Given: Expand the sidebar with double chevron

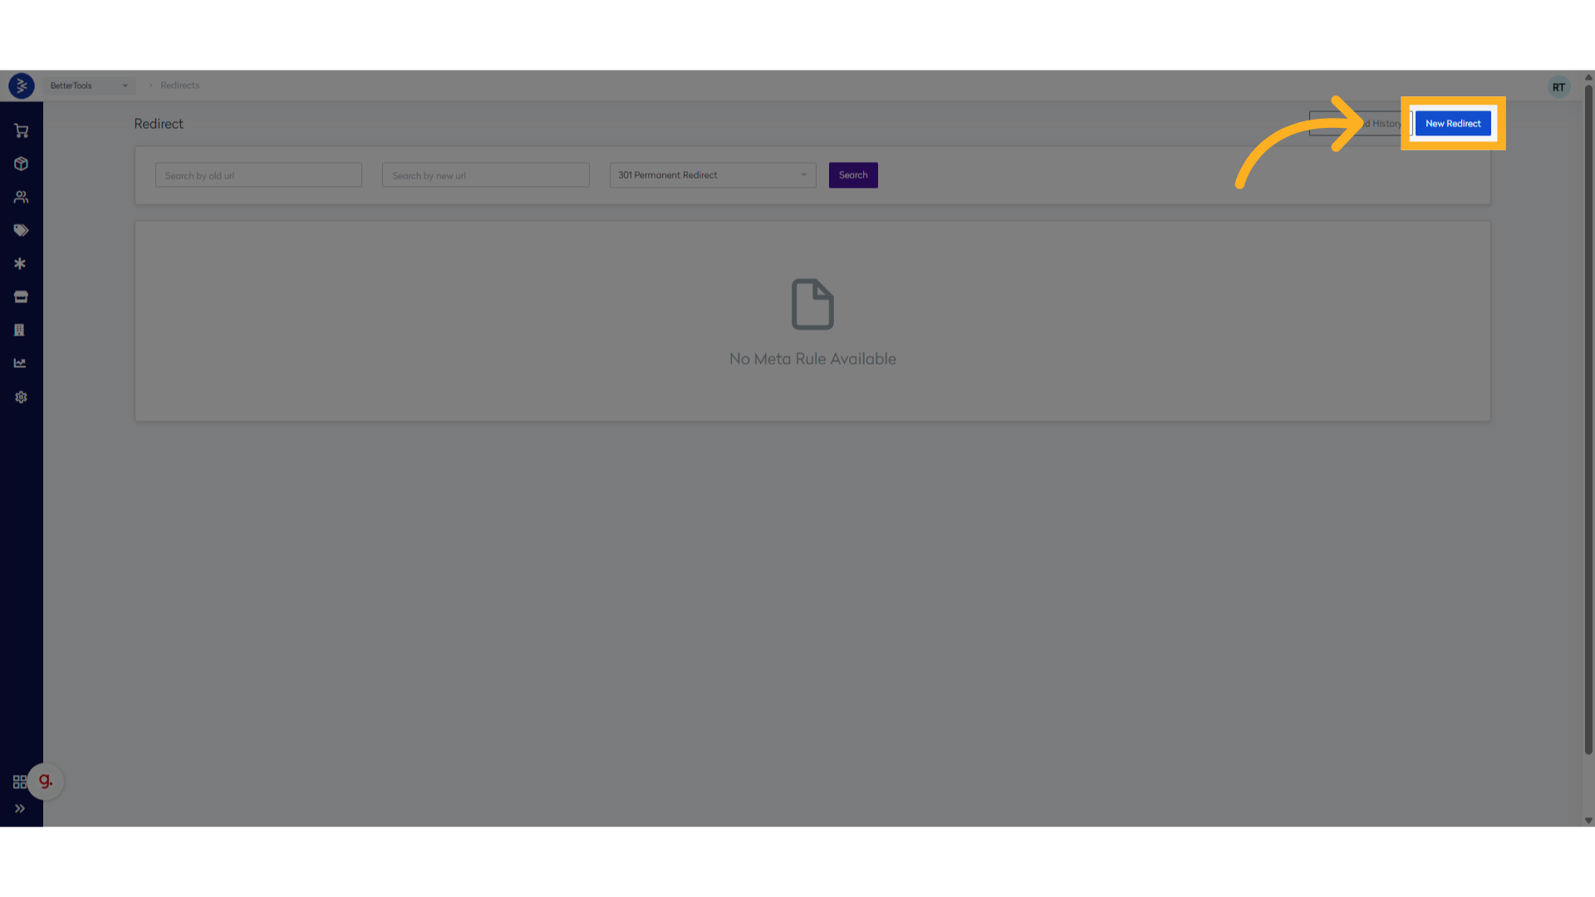Looking at the screenshot, I should 20,808.
